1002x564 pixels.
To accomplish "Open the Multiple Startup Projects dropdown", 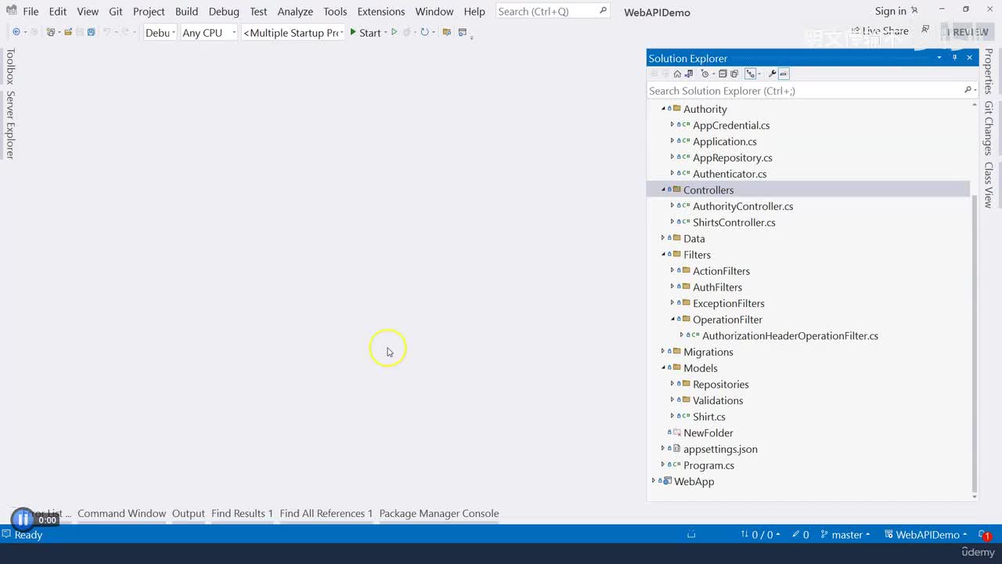I will point(294,32).
